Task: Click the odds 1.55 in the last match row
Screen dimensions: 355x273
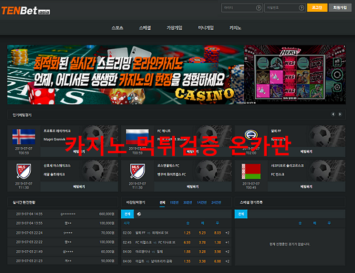Action: point(187,261)
